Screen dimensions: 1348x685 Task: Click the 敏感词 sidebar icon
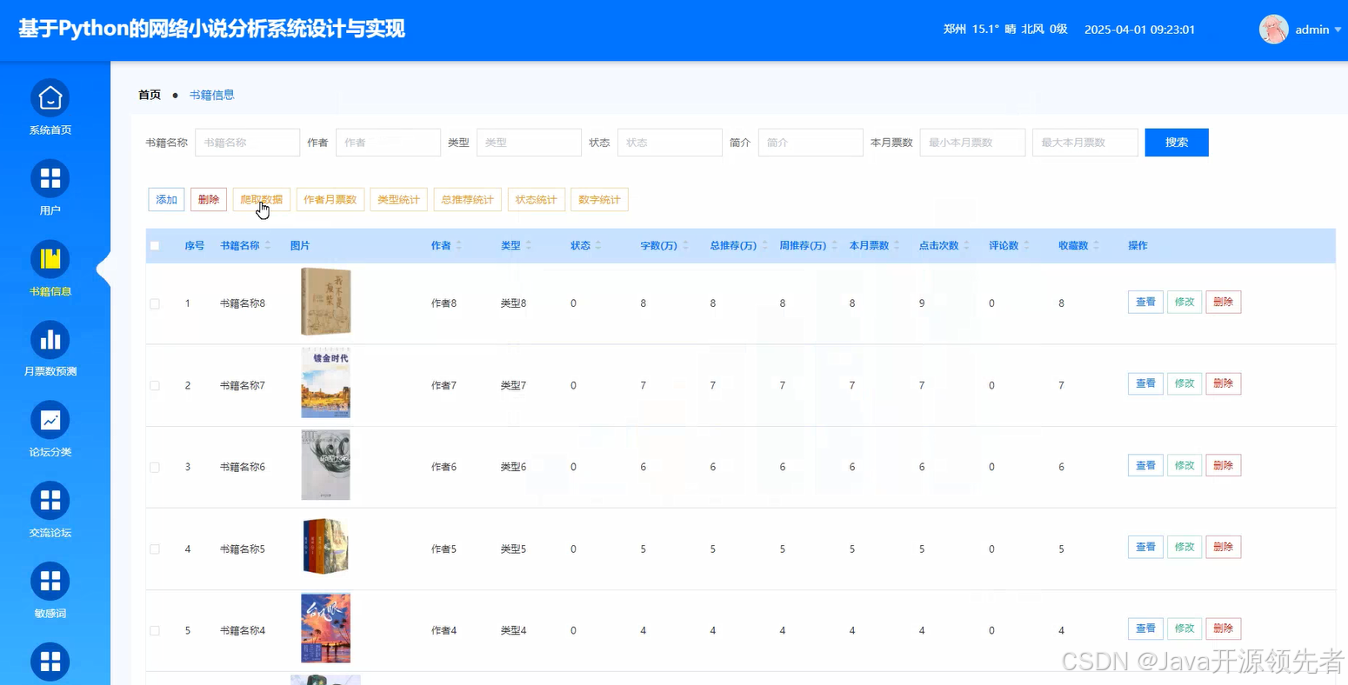click(50, 580)
